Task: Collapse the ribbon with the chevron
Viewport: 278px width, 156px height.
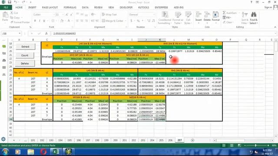Action: click(x=275, y=27)
